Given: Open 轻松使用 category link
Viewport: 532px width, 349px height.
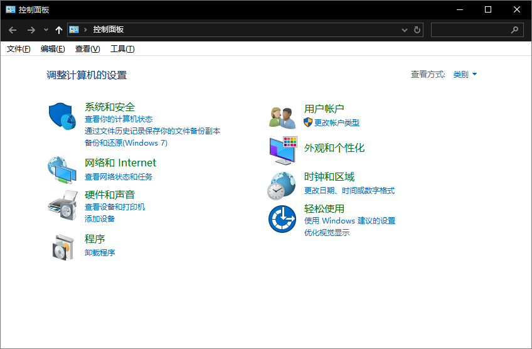Looking at the screenshot, I should tap(324, 209).
